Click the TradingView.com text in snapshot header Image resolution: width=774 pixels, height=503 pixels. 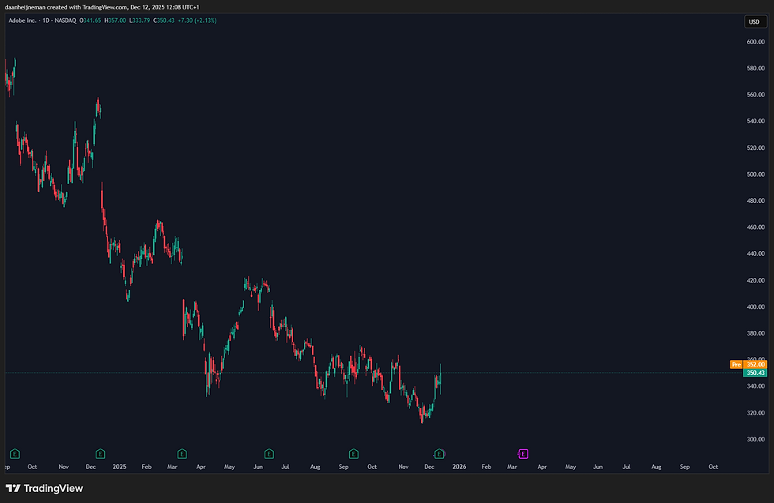[104, 7]
